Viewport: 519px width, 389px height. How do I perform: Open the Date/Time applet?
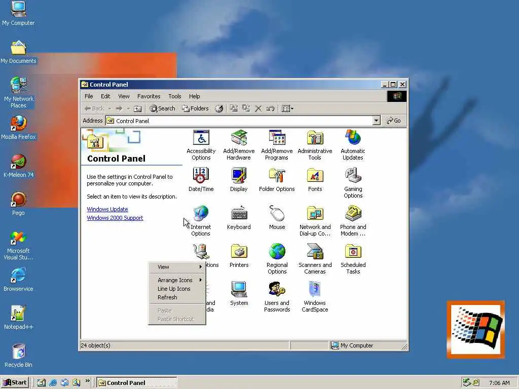pyautogui.click(x=201, y=180)
